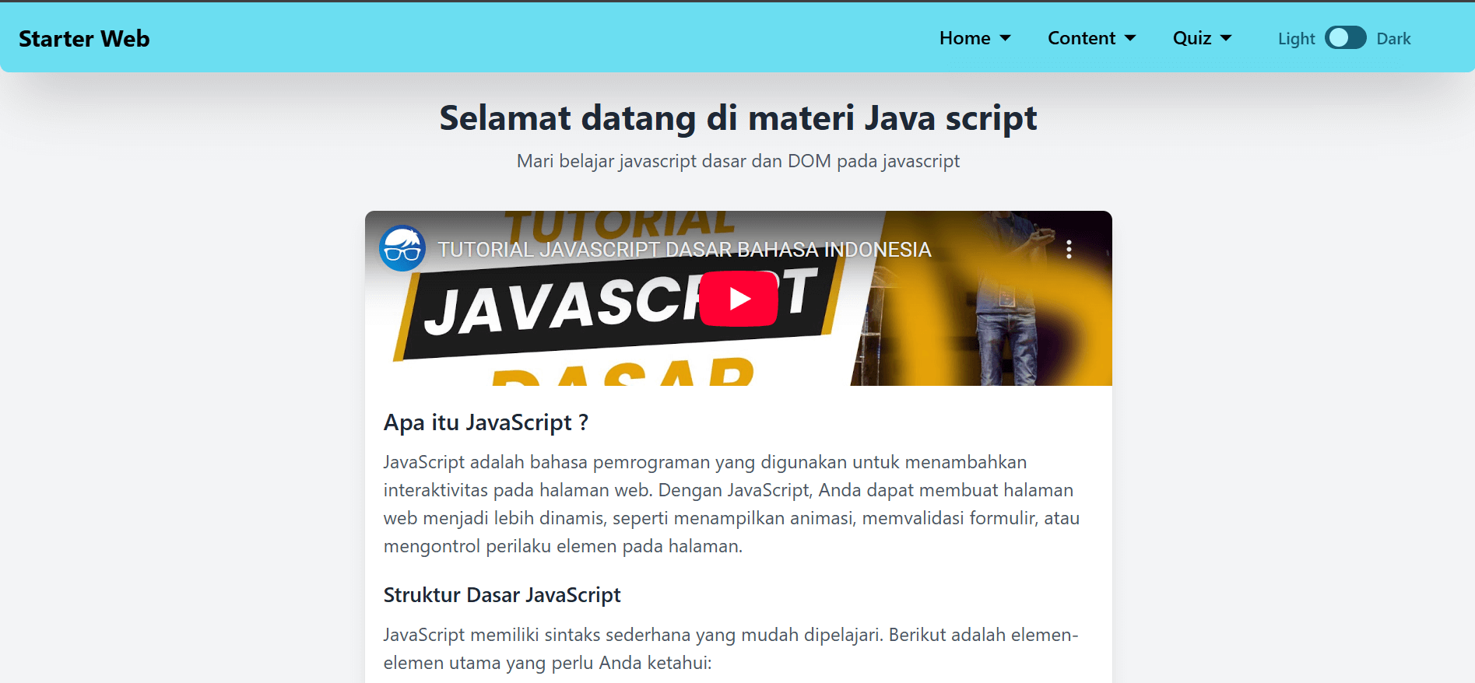
Task: Click the Dark label next to switch
Action: click(x=1393, y=39)
